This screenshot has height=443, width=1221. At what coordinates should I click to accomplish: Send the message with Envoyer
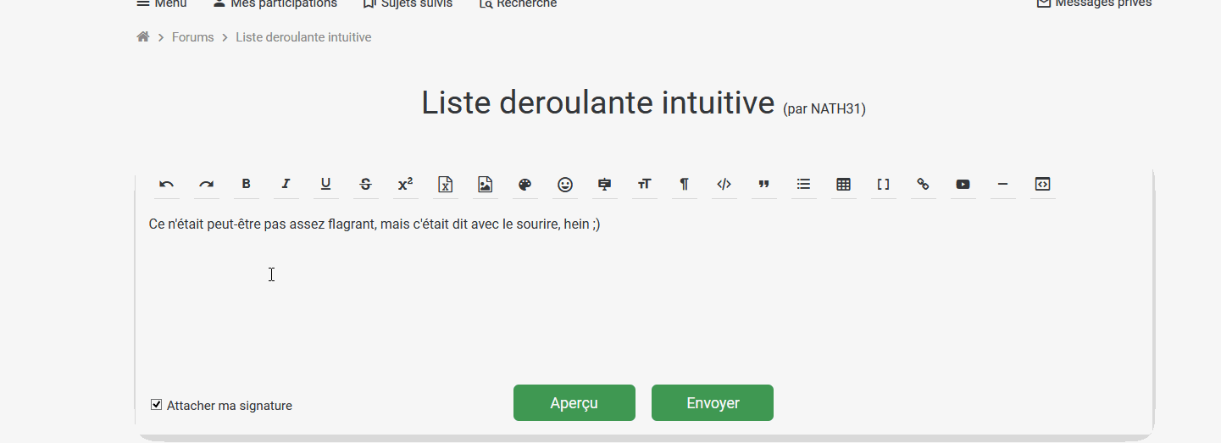(x=712, y=403)
